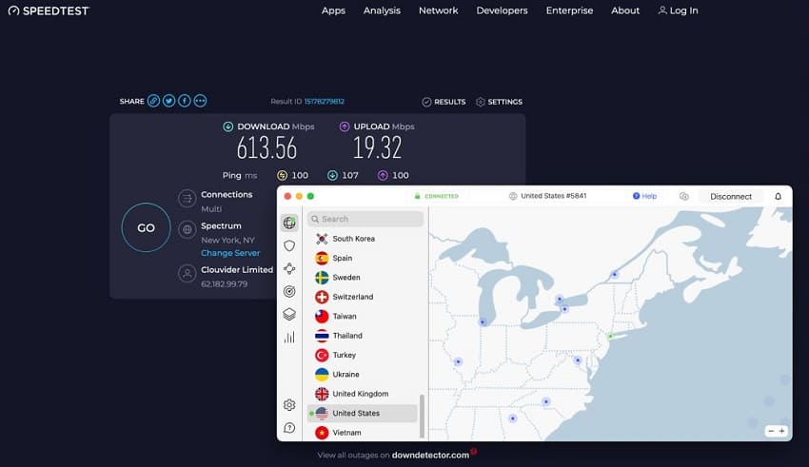Click the country list scrollbar
Viewport: 809px width, 467px height.
(422, 416)
